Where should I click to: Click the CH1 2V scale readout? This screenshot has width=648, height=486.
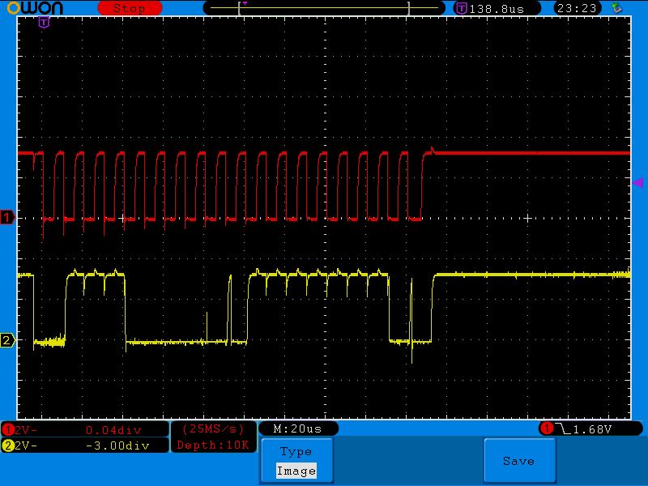pyautogui.click(x=26, y=430)
